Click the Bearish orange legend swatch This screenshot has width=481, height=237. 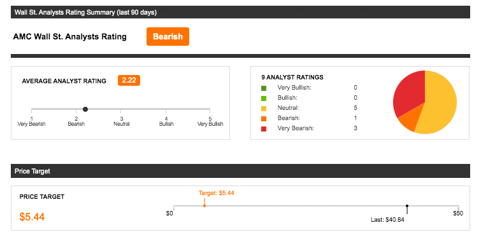pos(264,119)
